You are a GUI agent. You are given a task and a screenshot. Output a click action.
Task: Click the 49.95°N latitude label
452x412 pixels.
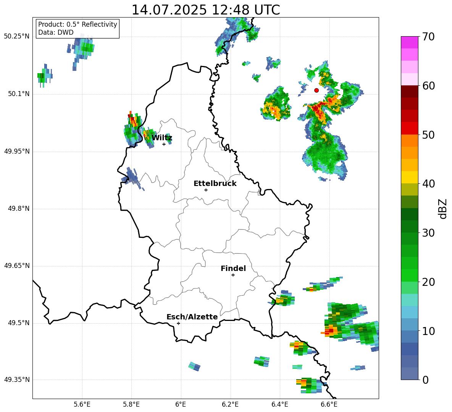(x=17, y=151)
